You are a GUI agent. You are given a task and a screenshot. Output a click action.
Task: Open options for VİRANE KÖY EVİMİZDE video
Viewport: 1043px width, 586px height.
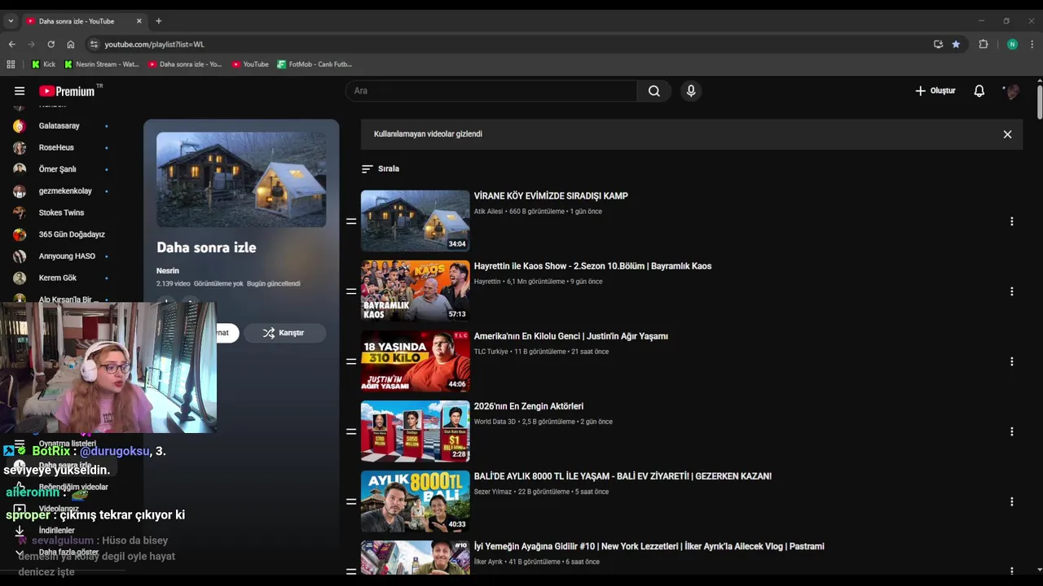(1011, 221)
